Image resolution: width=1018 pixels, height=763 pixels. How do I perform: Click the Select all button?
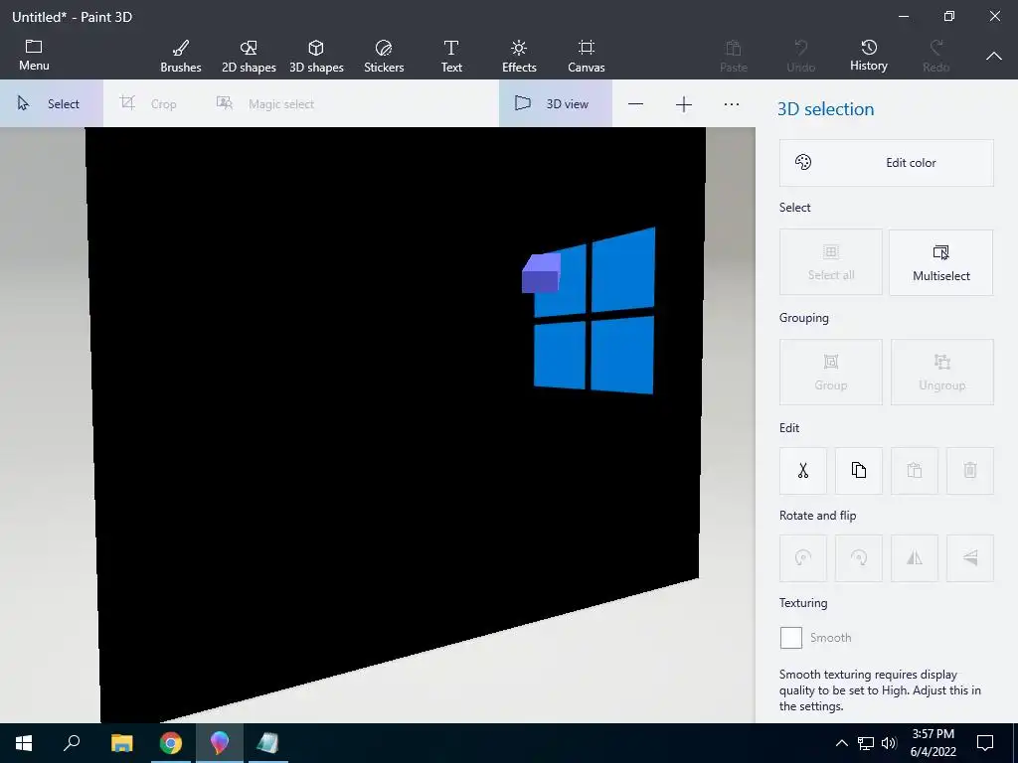coord(831,262)
